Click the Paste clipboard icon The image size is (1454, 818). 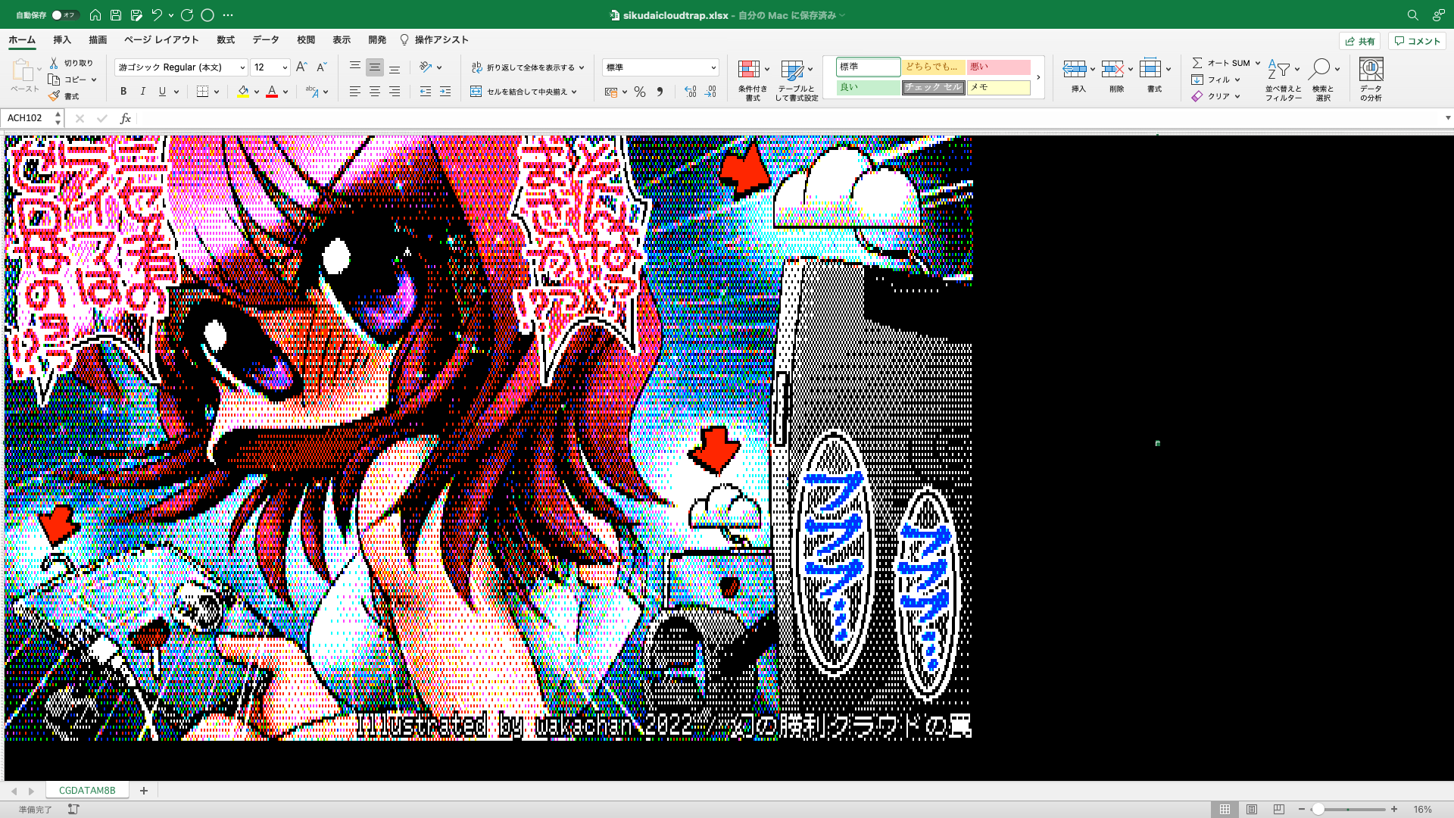23,70
